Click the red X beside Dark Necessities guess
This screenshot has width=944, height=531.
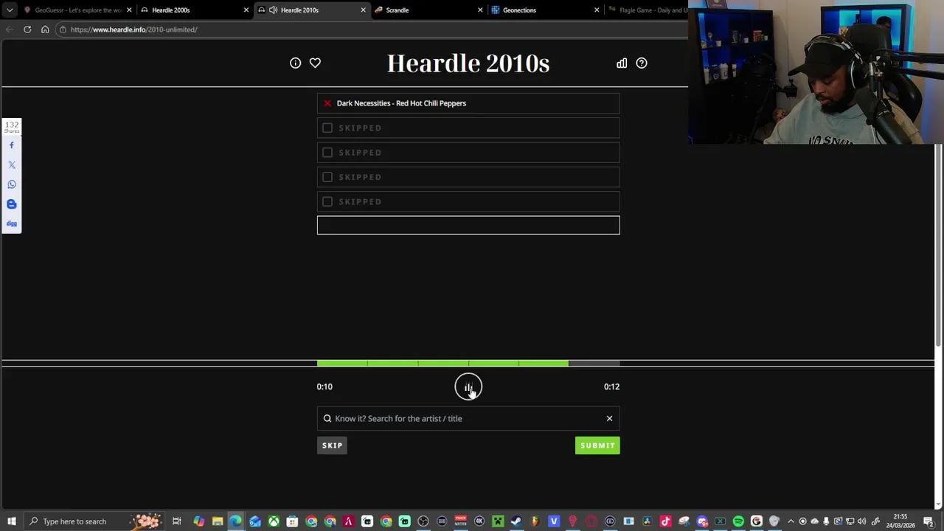click(x=327, y=103)
